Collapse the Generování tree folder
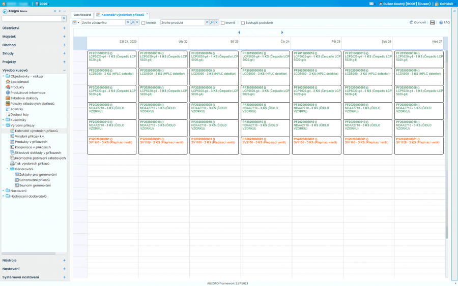458x286 pixels. point(8,169)
